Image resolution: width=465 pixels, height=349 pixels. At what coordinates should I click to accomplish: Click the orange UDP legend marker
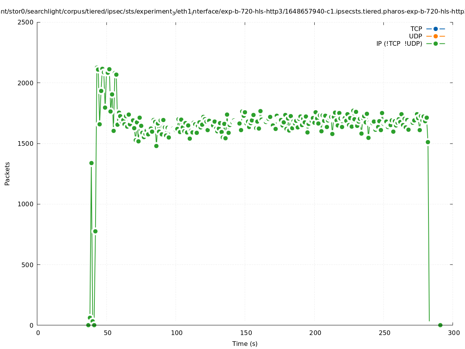pos(435,36)
